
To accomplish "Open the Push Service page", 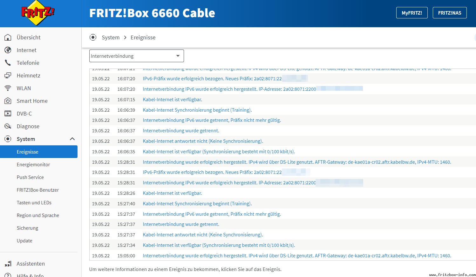I will pyautogui.click(x=30, y=177).
